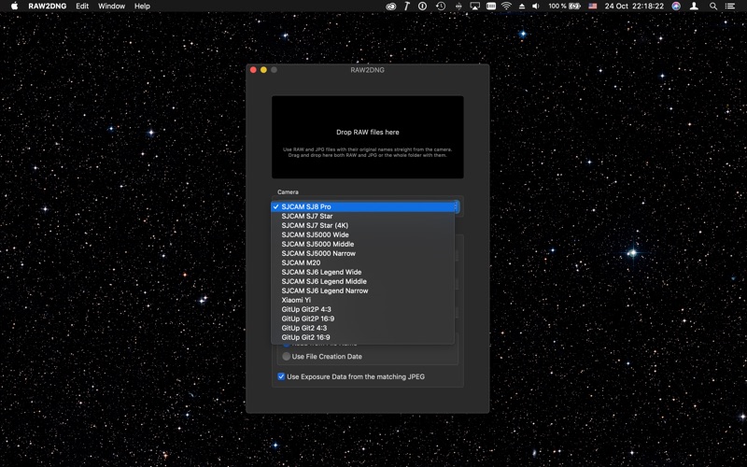Open the volume control in menu bar
This screenshot has height=467, width=747.
coord(536,7)
